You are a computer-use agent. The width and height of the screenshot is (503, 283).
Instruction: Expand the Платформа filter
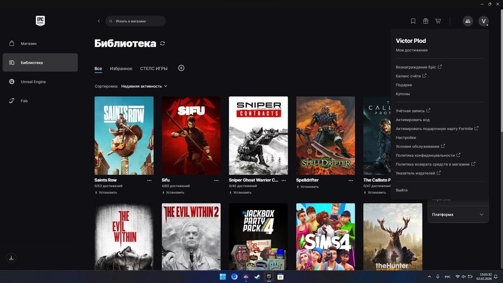pos(458,215)
